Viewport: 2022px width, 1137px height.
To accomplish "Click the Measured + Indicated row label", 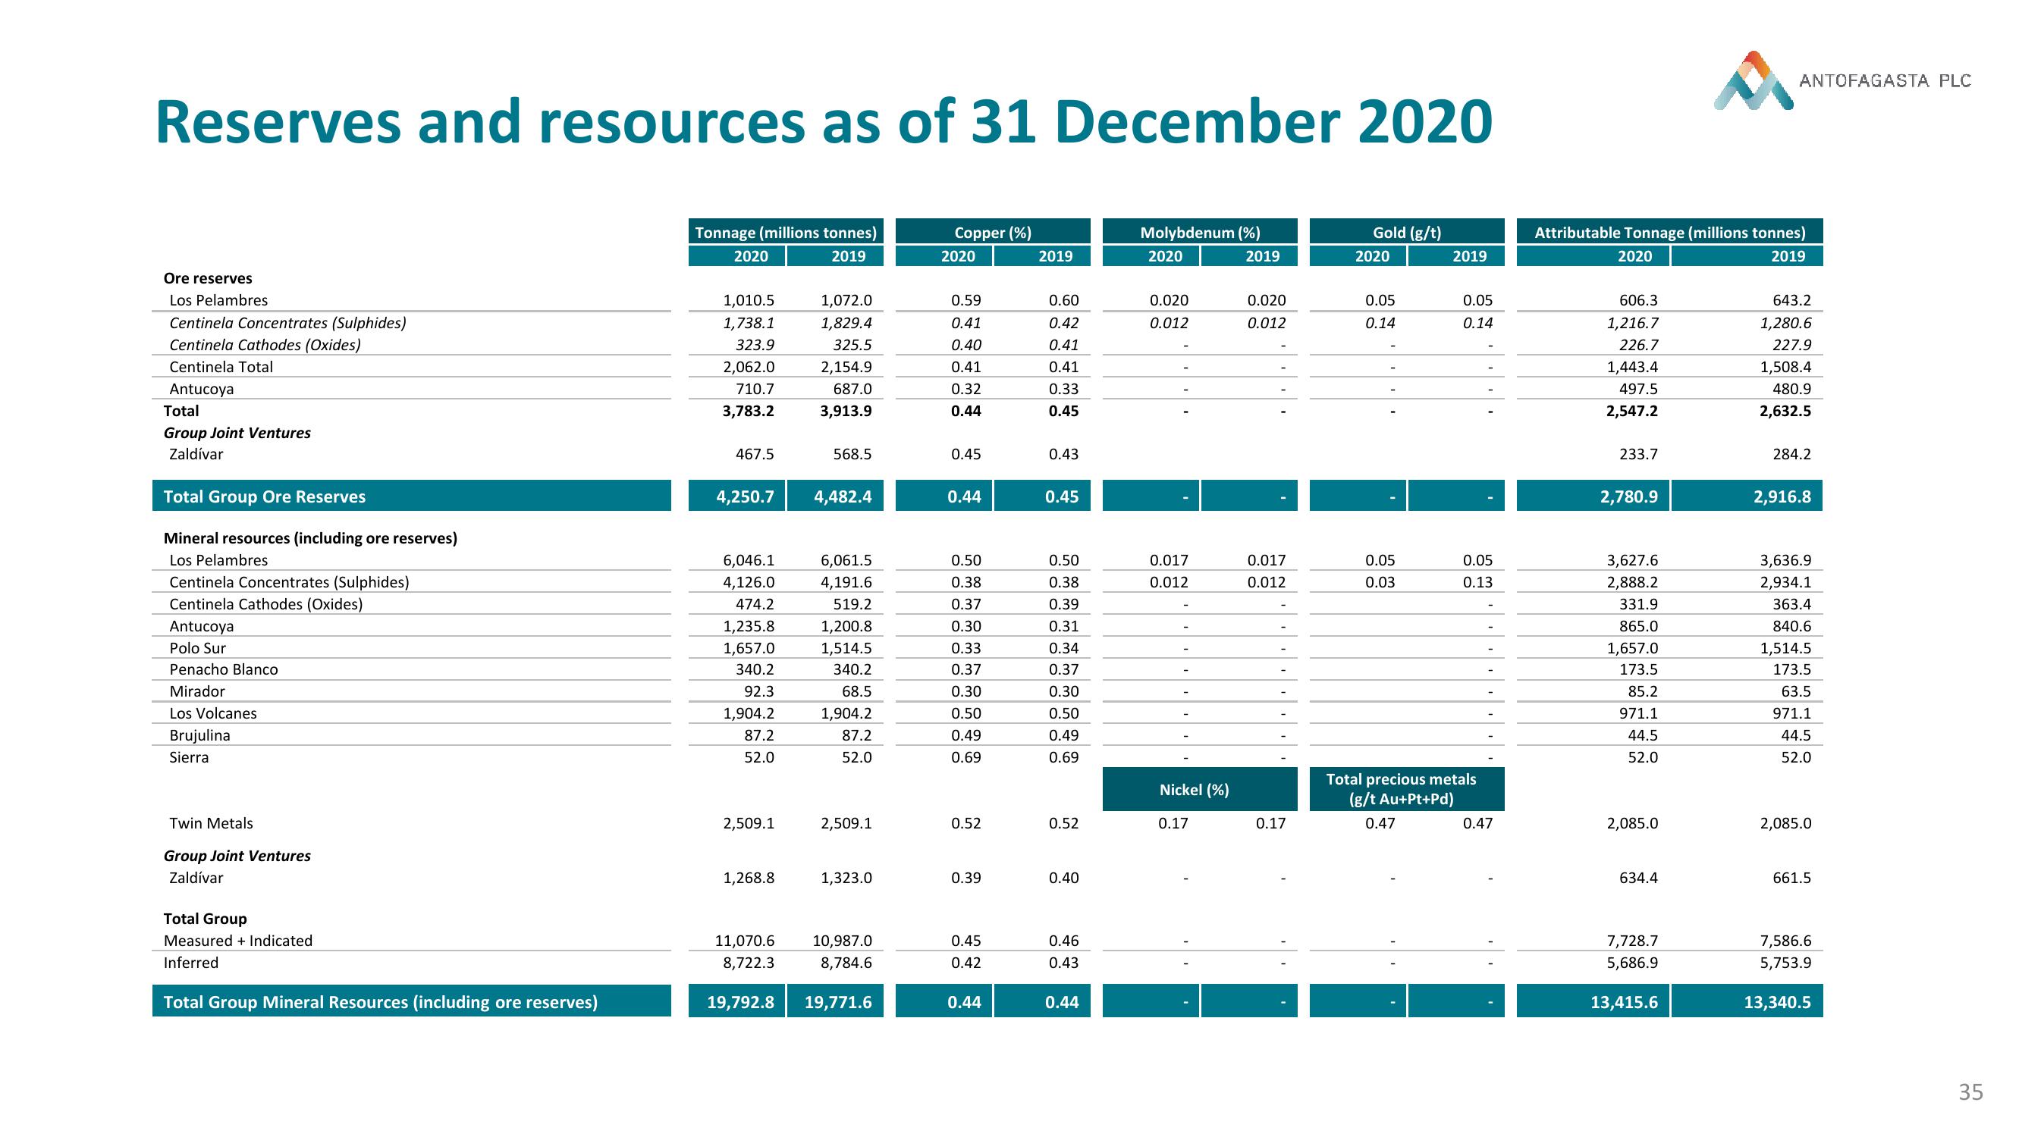I will pos(238,940).
